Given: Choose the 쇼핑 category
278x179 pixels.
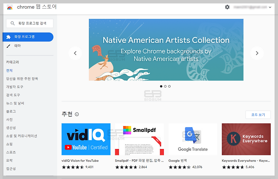Looking at the screenshot, I should tap(9, 144).
